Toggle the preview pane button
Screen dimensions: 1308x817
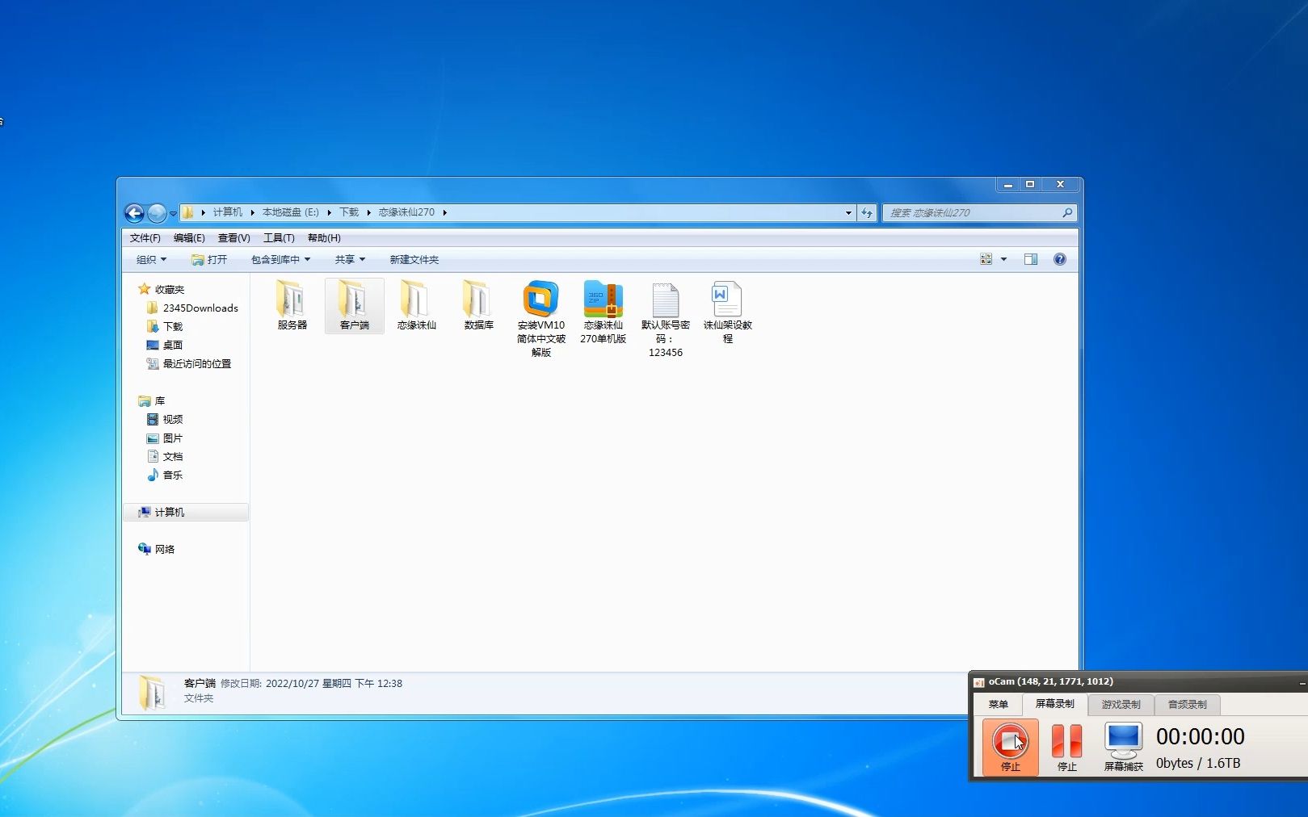pyautogui.click(x=1031, y=259)
